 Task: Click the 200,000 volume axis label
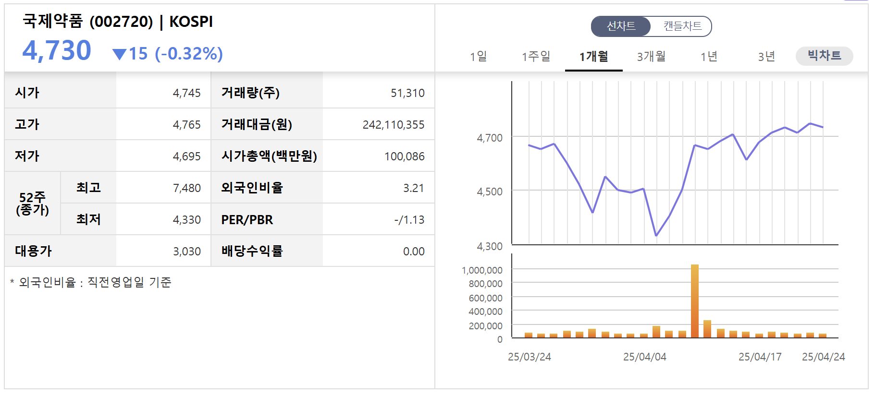(x=485, y=326)
